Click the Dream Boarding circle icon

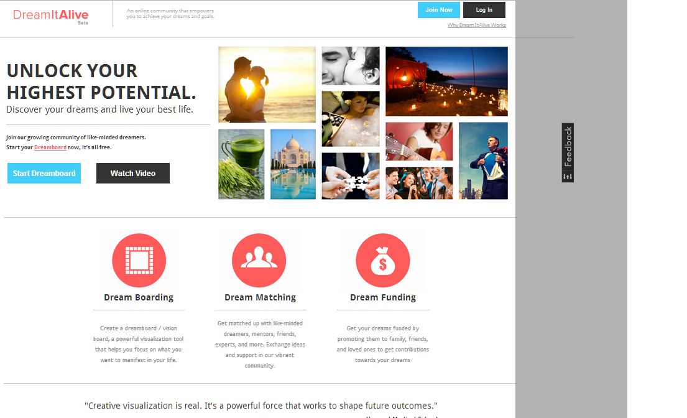click(139, 260)
